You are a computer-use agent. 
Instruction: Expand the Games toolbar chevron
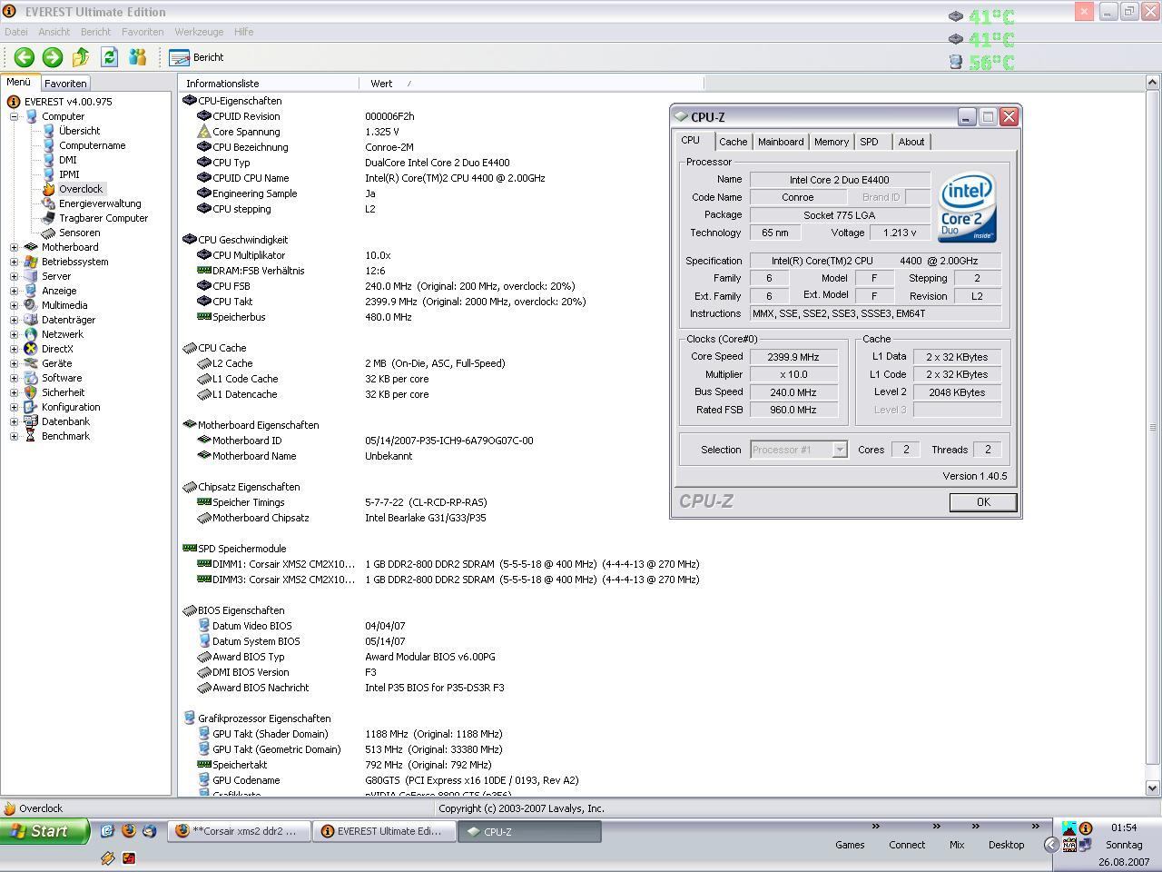[876, 827]
